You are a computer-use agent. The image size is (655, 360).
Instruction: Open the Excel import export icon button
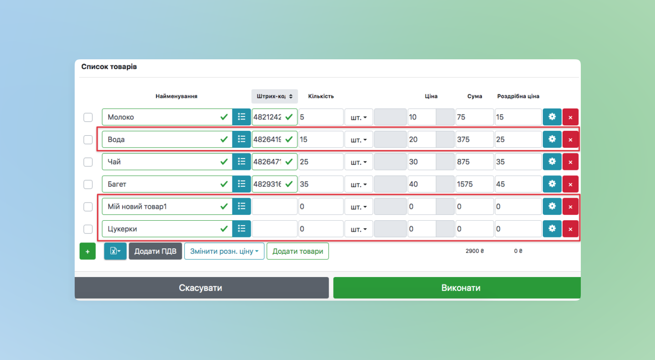click(115, 251)
